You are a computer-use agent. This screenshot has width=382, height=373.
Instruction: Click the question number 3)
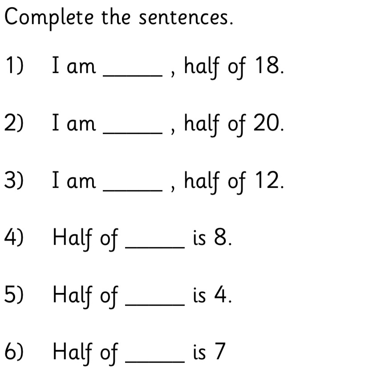[x=14, y=180]
